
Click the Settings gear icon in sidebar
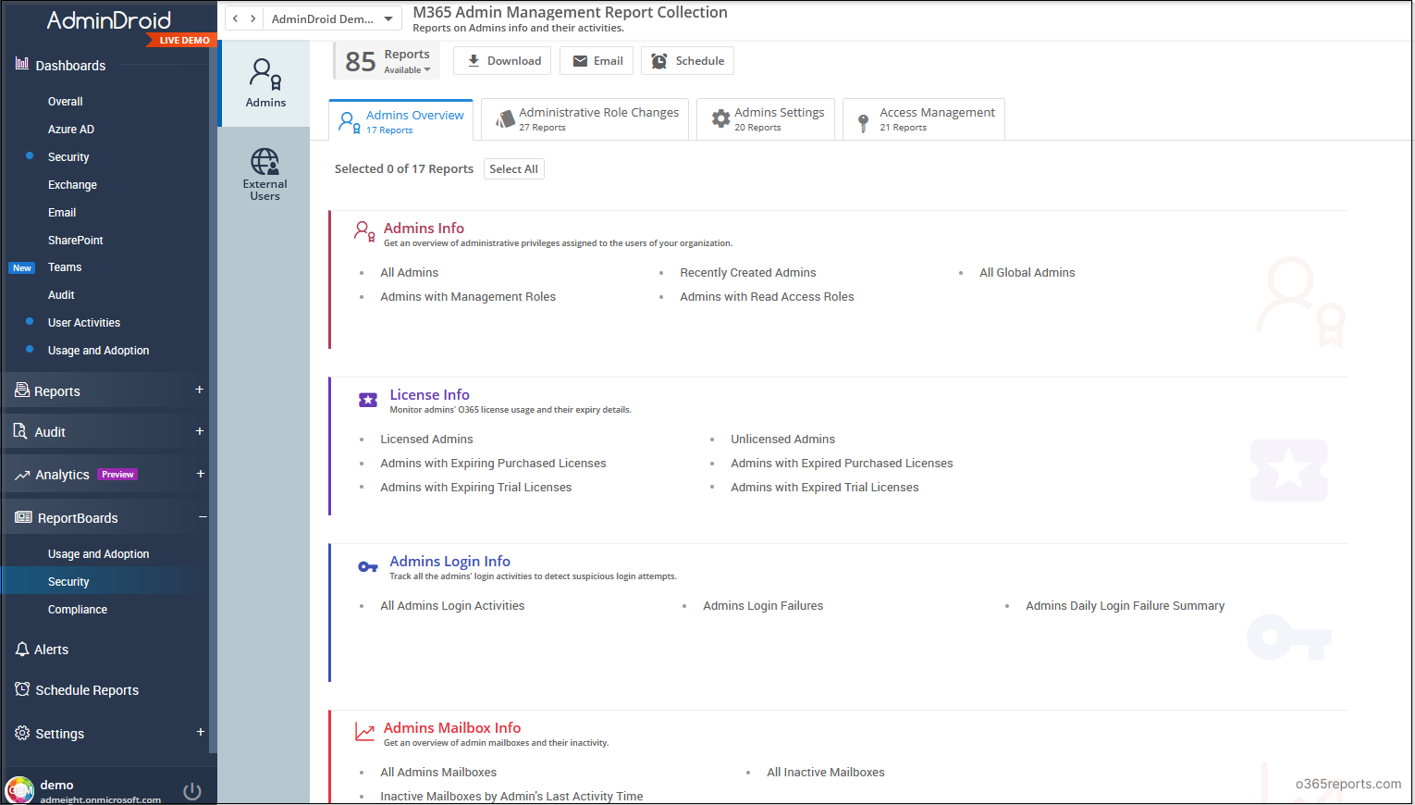[22, 733]
